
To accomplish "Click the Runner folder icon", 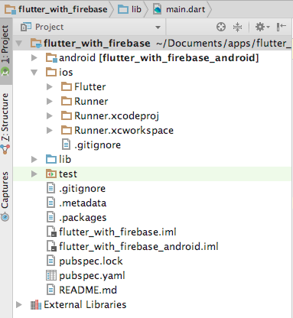I will (67, 101).
